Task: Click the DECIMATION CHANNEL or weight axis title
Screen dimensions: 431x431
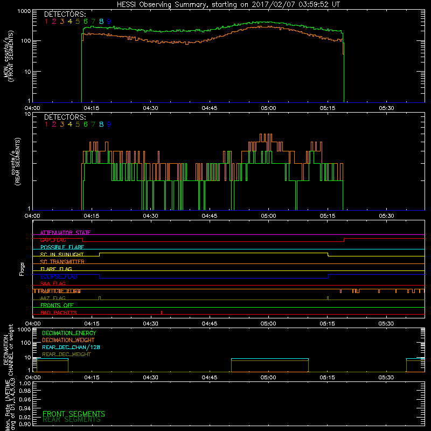Action: coord(8,350)
